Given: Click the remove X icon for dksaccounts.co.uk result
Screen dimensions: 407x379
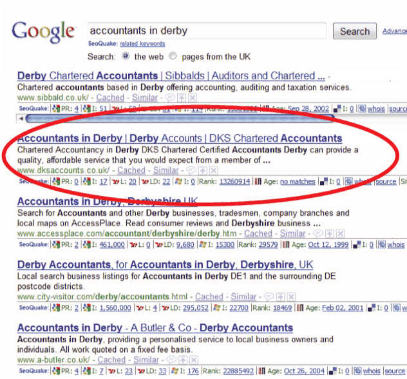Looking at the screenshot, I should [x=214, y=170].
